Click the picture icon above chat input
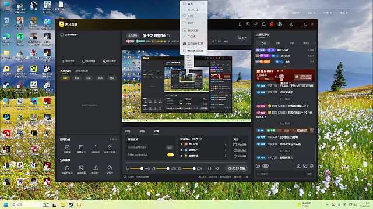Viewport: 373px width, 209px height. click(x=305, y=166)
